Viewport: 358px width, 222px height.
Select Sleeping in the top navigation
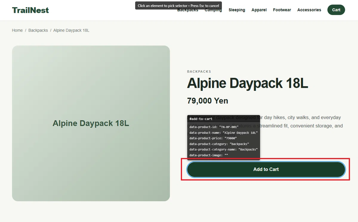(x=237, y=10)
